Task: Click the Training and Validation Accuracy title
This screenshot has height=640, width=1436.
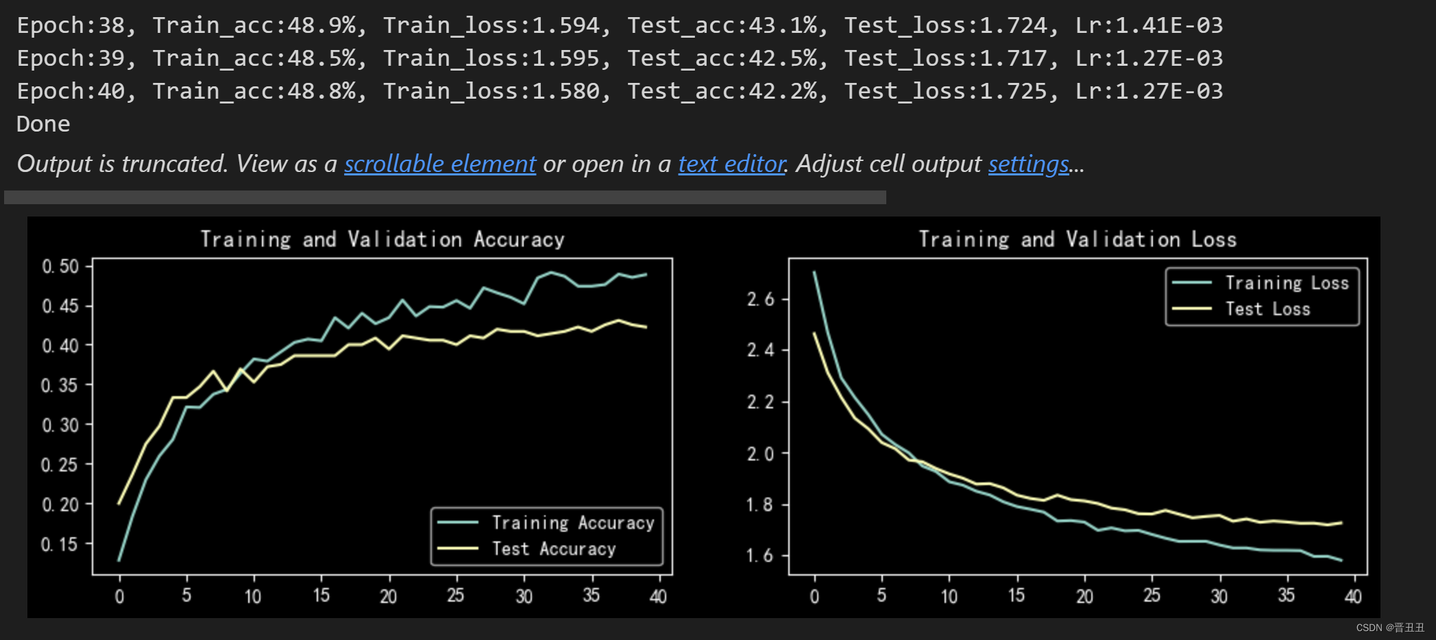Action: click(382, 239)
